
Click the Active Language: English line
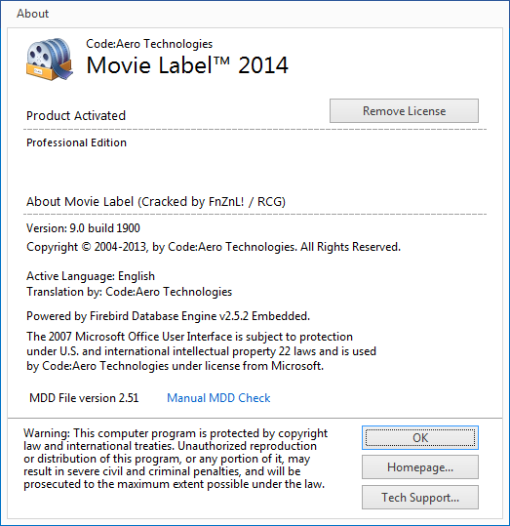[91, 276]
